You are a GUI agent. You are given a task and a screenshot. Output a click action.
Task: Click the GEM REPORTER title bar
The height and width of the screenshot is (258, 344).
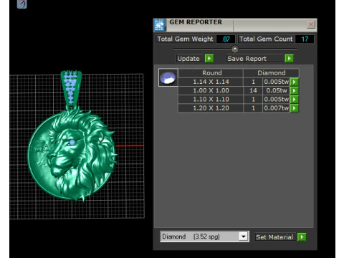[x=235, y=25]
